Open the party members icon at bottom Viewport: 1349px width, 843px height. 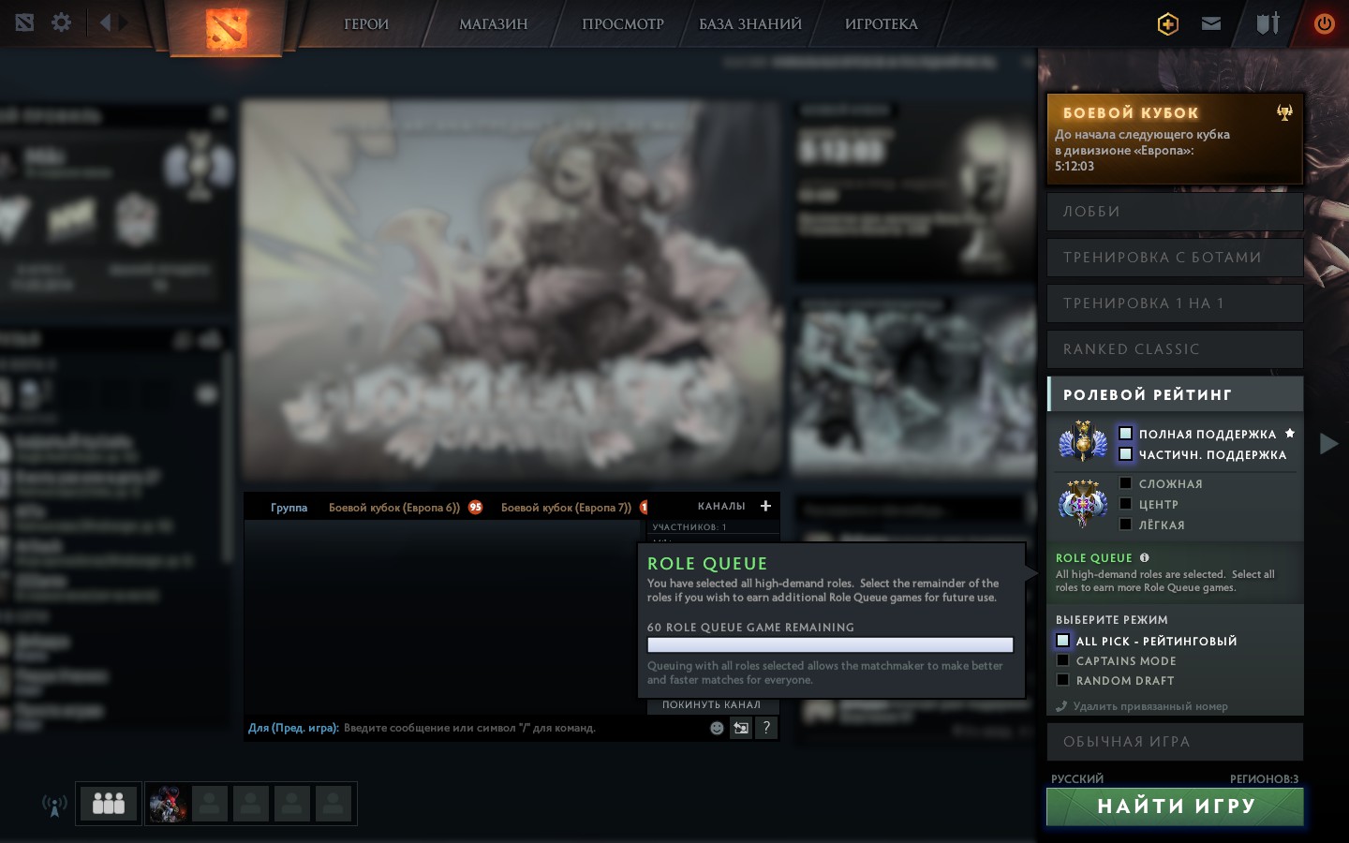pyautogui.click(x=109, y=804)
